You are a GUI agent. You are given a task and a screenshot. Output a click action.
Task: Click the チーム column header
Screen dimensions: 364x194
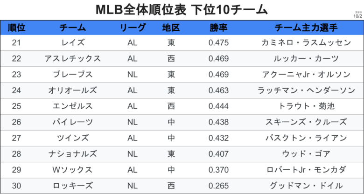pos(72,28)
